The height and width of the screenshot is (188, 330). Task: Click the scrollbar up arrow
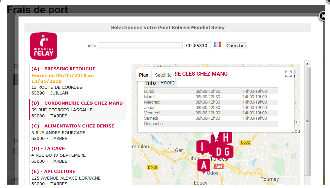(x=307, y=64)
